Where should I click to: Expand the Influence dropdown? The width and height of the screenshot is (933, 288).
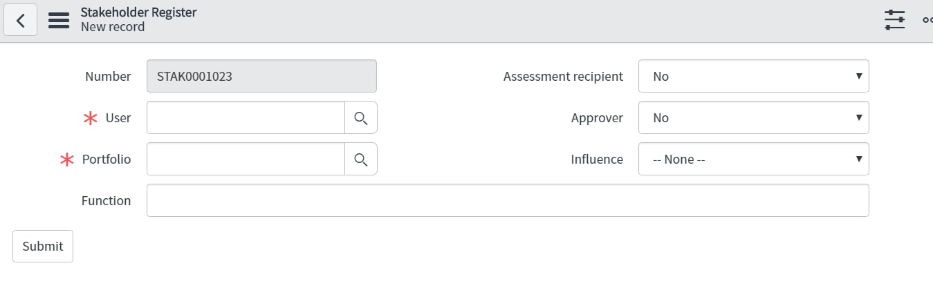[x=753, y=160]
